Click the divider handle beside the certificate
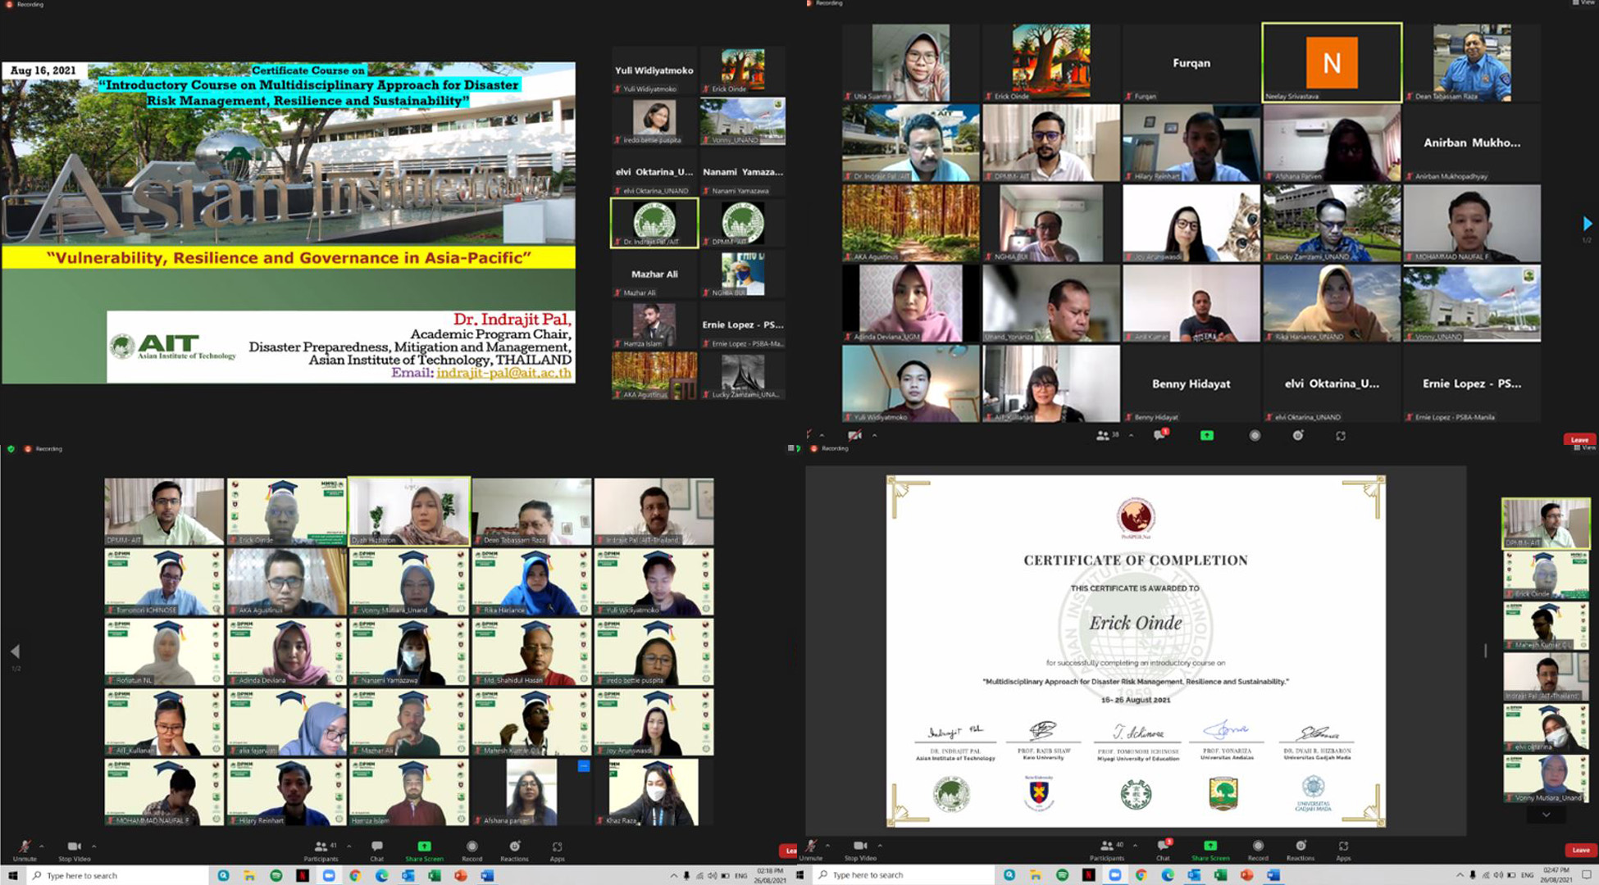The height and width of the screenshot is (885, 1599). (1485, 651)
